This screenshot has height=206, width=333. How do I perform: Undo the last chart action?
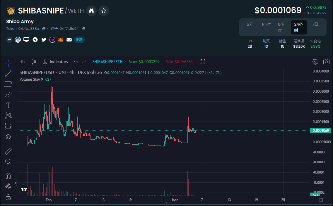point(76,62)
